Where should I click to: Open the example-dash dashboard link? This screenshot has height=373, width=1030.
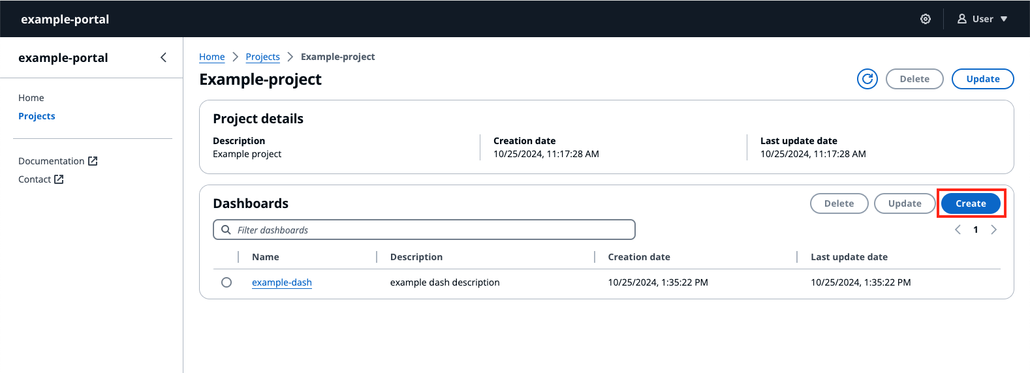coord(281,282)
